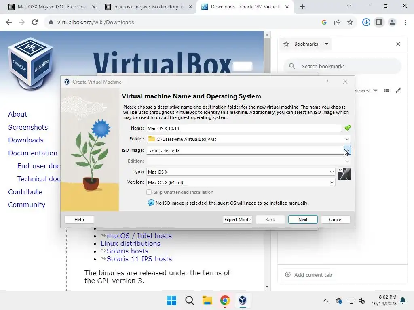Image resolution: width=414 pixels, height=310 pixels.
Task: Click Add current tab
Action: point(308,275)
